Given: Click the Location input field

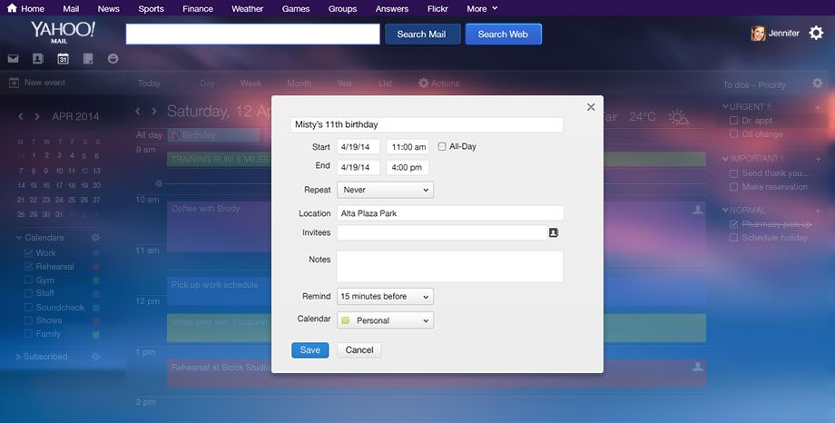Looking at the screenshot, I should click(x=450, y=213).
